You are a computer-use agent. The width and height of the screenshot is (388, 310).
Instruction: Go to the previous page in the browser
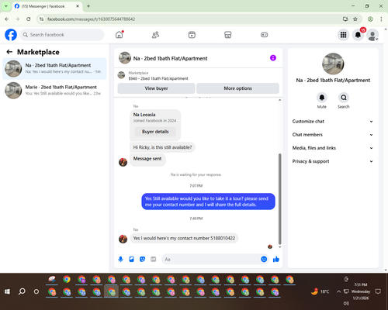7,19
